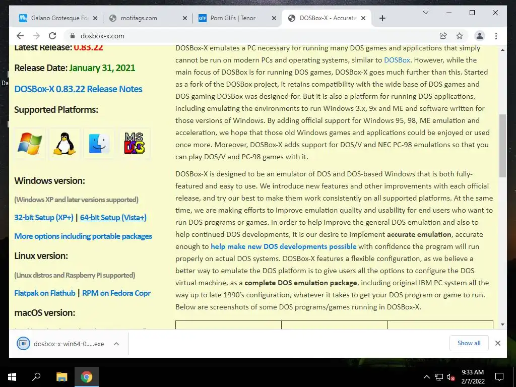Close the Galano Grotesque tab
The image size is (516, 387).
[x=95, y=18]
